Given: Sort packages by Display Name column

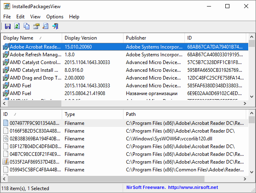Looking at the screenshot, I should 31,38.
